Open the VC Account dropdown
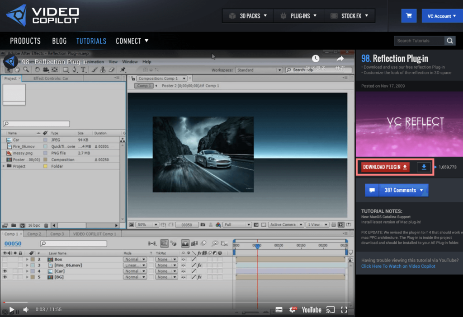 (442, 16)
